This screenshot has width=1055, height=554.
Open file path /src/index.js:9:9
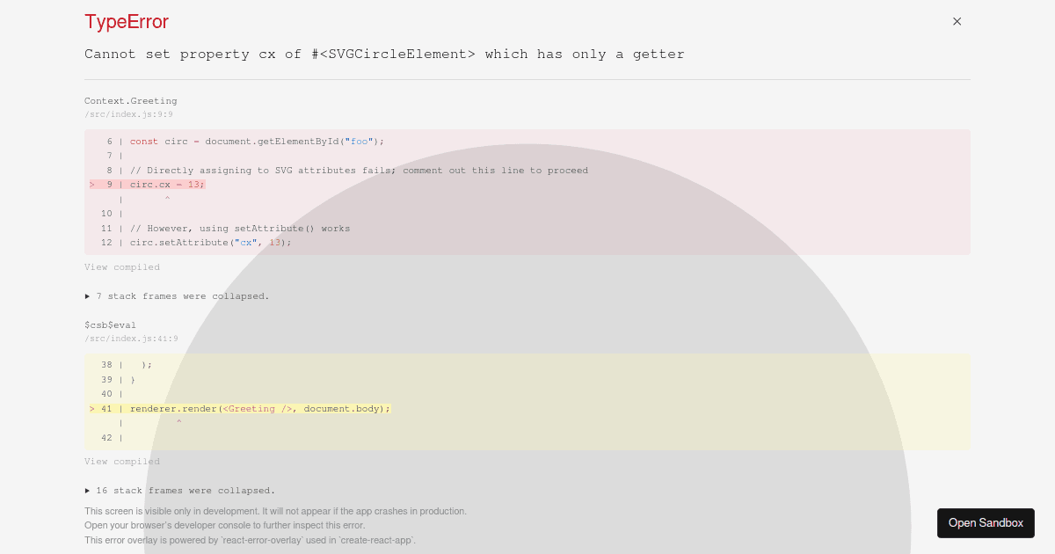coord(128,114)
